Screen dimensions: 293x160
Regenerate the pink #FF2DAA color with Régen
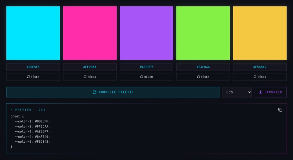pyautogui.click(x=90, y=77)
